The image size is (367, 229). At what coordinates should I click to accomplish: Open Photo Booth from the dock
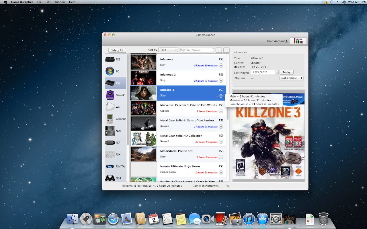222,219
